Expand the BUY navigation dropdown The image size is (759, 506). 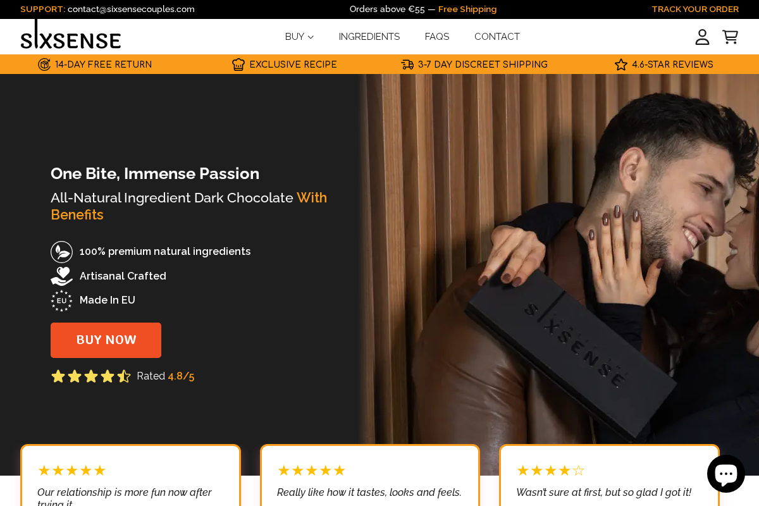click(295, 37)
